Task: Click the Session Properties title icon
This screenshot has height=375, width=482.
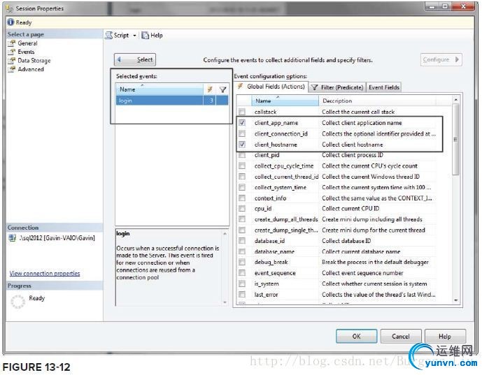Action: (10, 8)
